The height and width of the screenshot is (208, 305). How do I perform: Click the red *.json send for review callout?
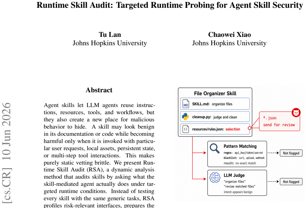279,121
